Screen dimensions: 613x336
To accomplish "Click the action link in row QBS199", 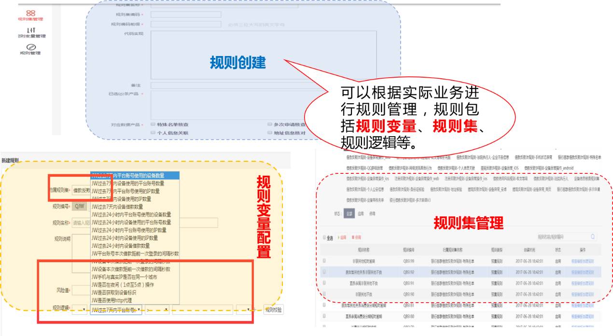I will click(x=582, y=261).
